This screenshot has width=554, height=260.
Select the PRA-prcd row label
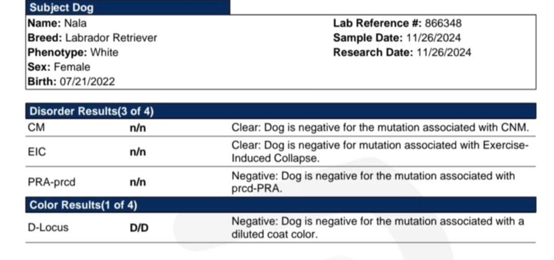(51, 182)
